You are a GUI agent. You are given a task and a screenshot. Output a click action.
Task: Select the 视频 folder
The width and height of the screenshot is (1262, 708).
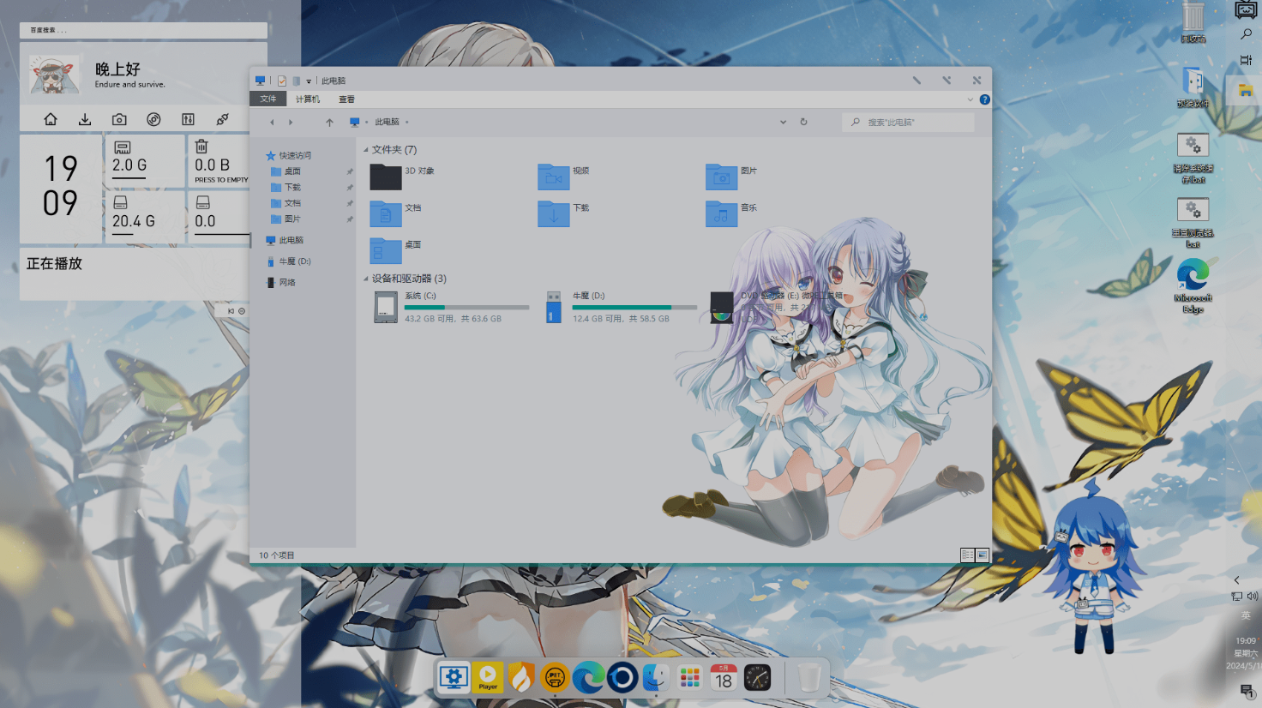tap(564, 176)
